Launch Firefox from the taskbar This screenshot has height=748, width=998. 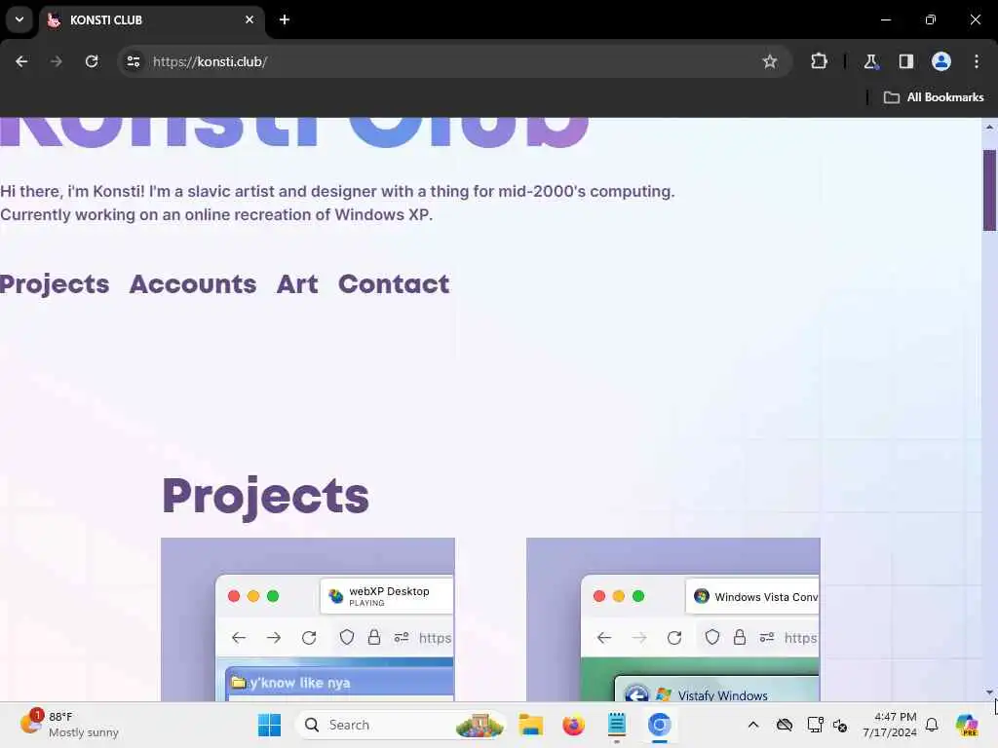coord(573,725)
